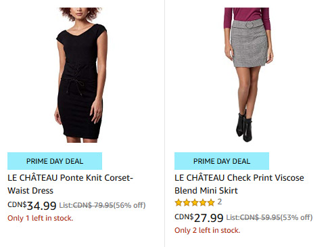Click the 56% off discount label
The image size is (330, 247).
tap(129, 205)
